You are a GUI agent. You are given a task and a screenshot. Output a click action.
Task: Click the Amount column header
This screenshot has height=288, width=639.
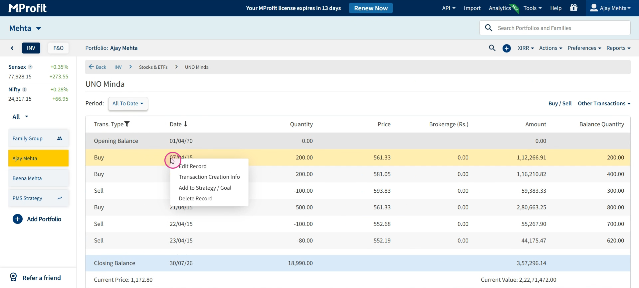point(536,124)
